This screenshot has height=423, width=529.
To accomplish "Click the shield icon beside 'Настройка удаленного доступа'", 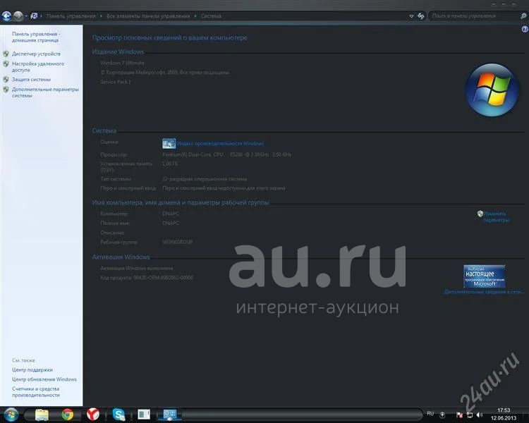I will coord(6,63).
